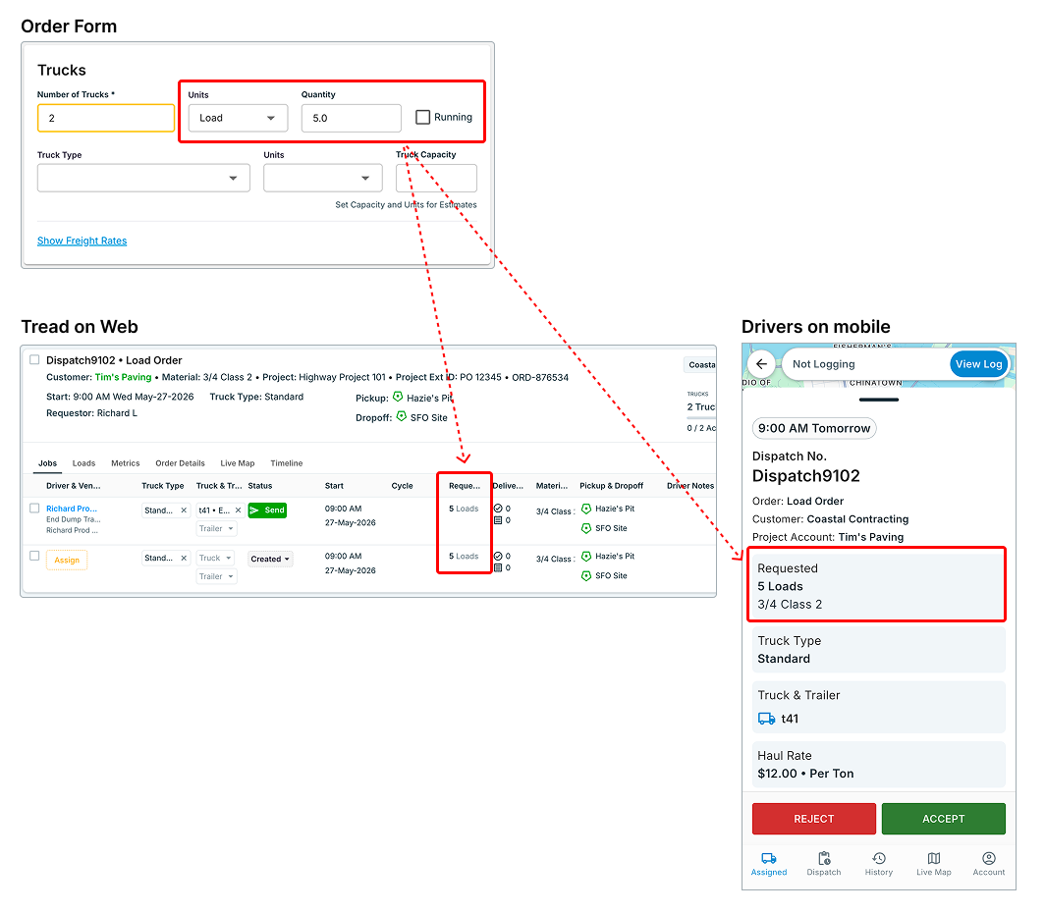1045x913 pixels.
Task: Click the pickup pin icon in the dispatch header
Action: tap(397, 397)
